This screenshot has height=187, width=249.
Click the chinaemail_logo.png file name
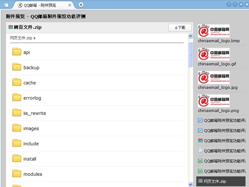(x=219, y=111)
